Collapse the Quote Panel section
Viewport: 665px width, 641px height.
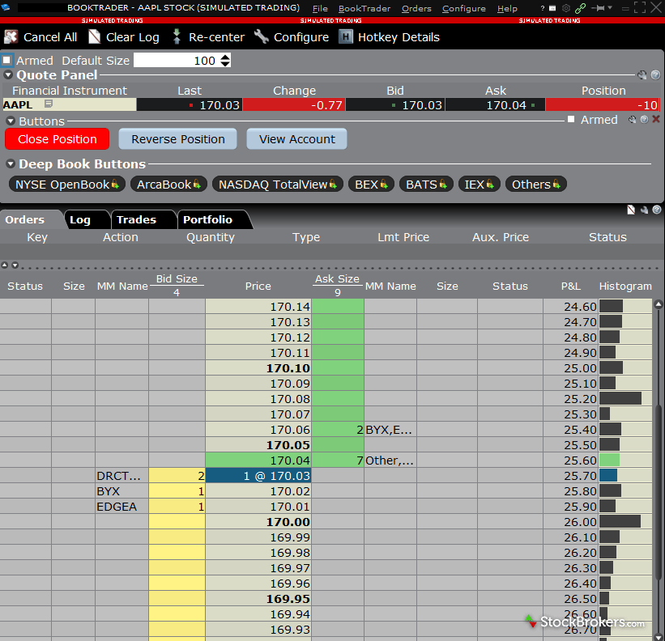(x=9, y=74)
